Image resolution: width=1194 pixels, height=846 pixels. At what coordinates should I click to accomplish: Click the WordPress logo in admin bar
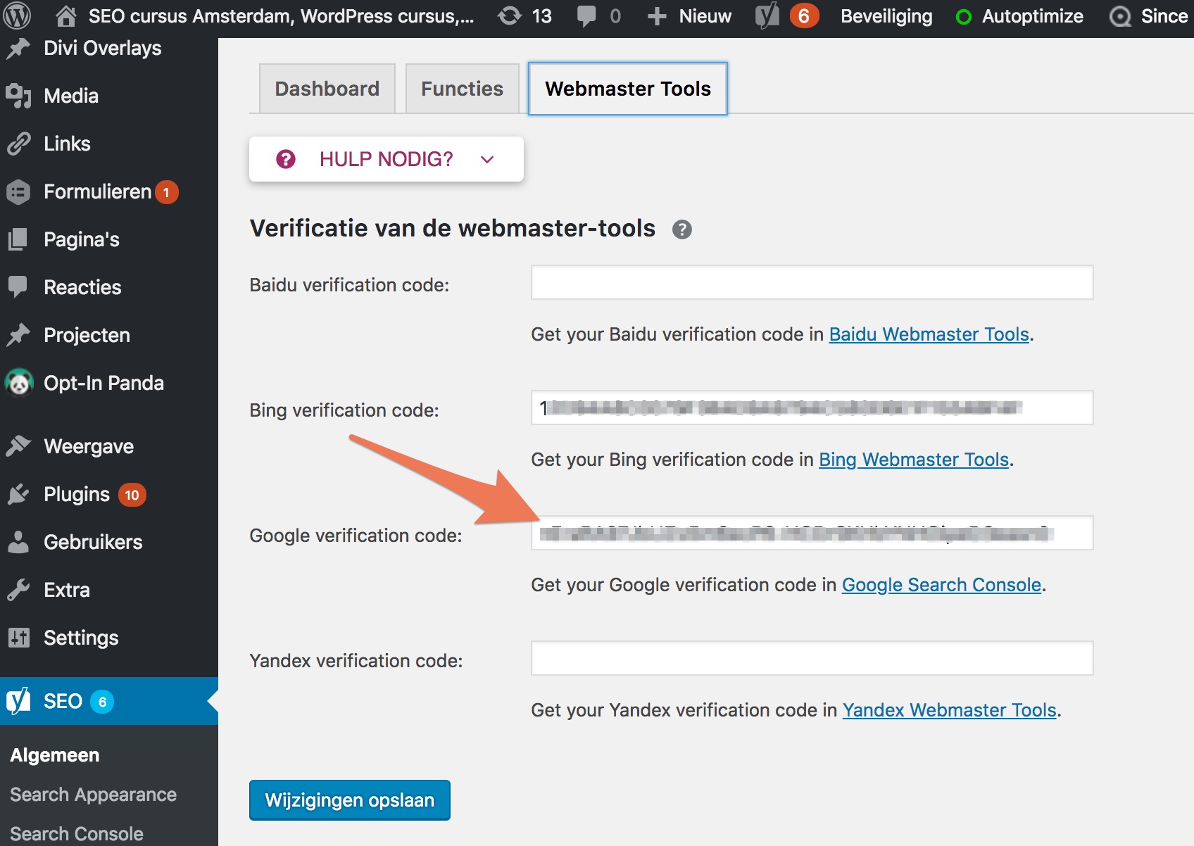point(17,15)
